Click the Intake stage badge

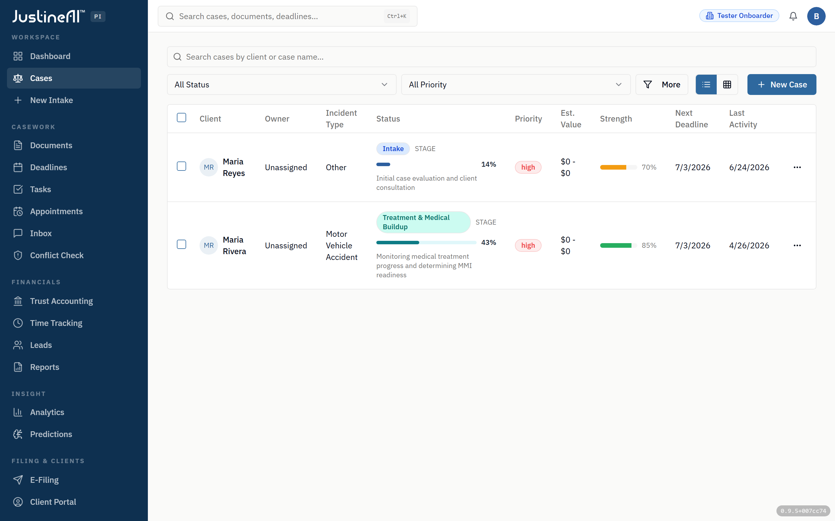point(393,148)
